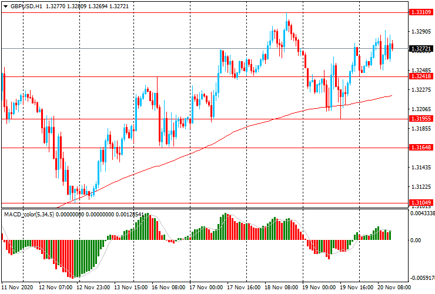This screenshot has height=294, width=435.
Task: Click the MACD scale value 0.0043338
Action: point(423,213)
